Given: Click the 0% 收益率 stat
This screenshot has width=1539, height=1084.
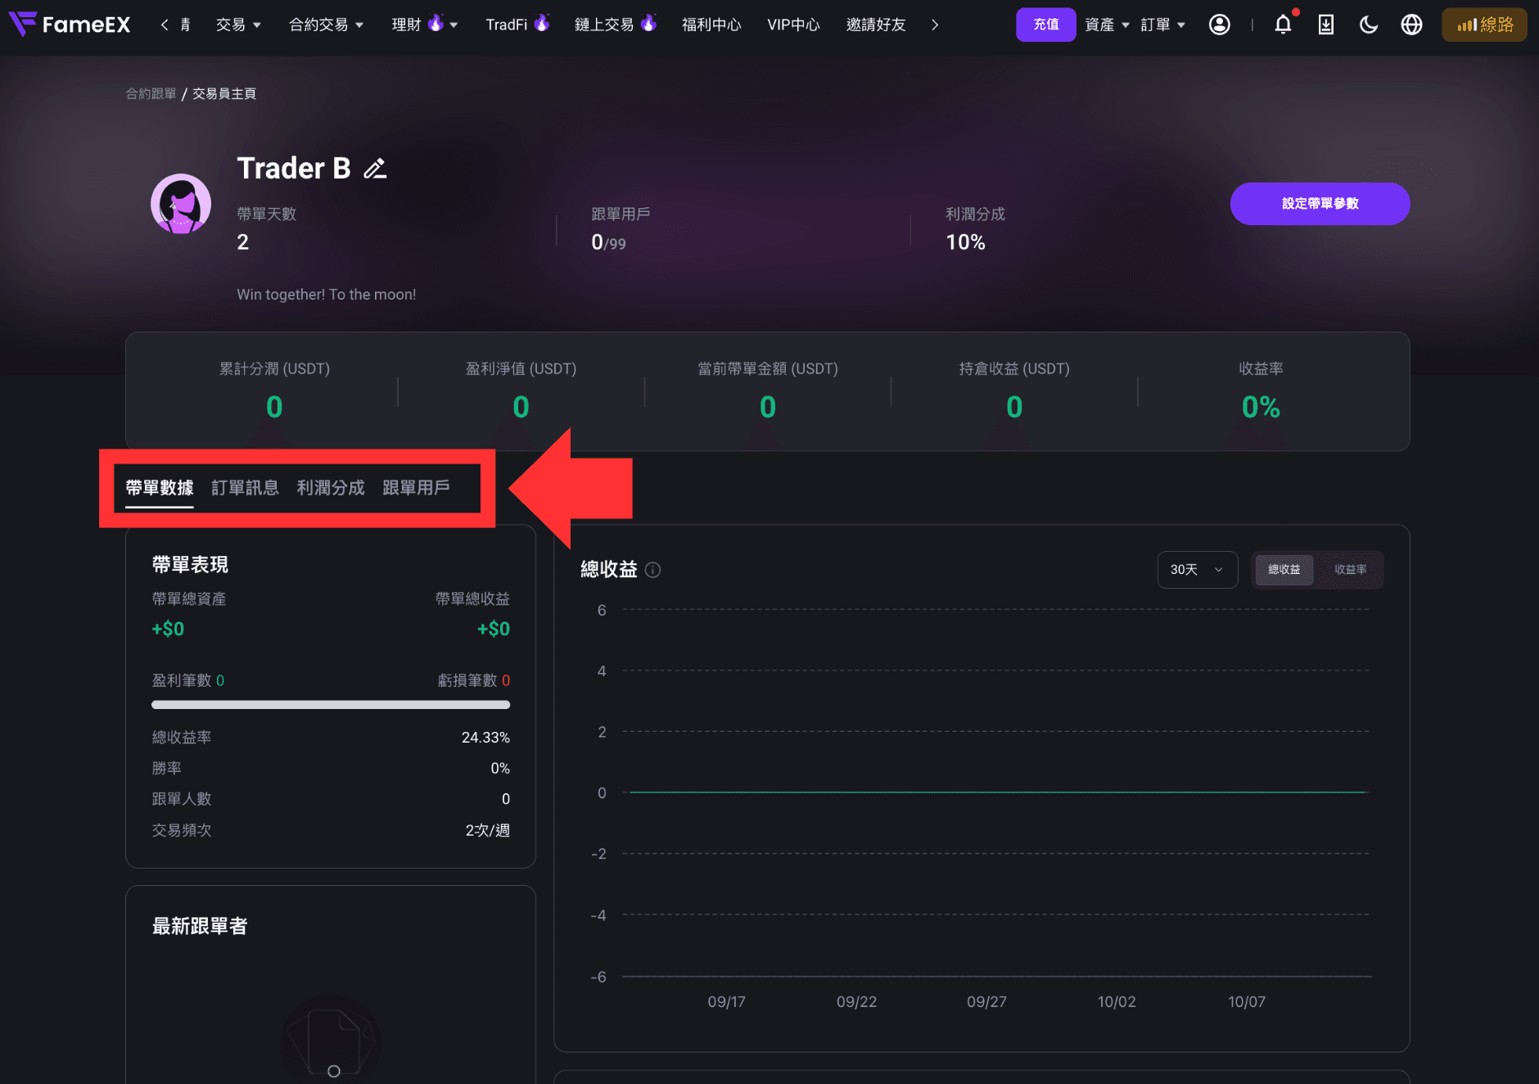Looking at the screenshot, I should coord(1261,407).
